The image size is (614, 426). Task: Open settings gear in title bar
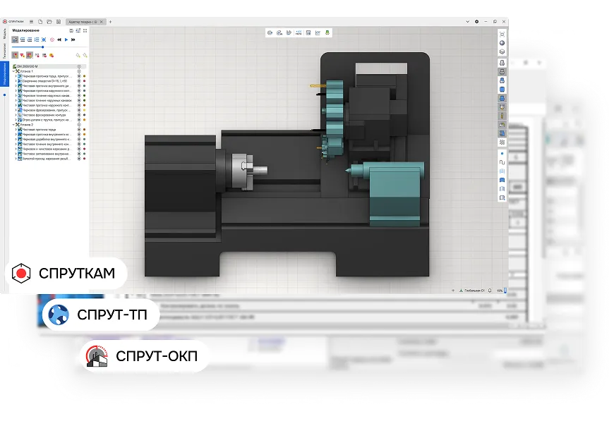tap(476, 22)
